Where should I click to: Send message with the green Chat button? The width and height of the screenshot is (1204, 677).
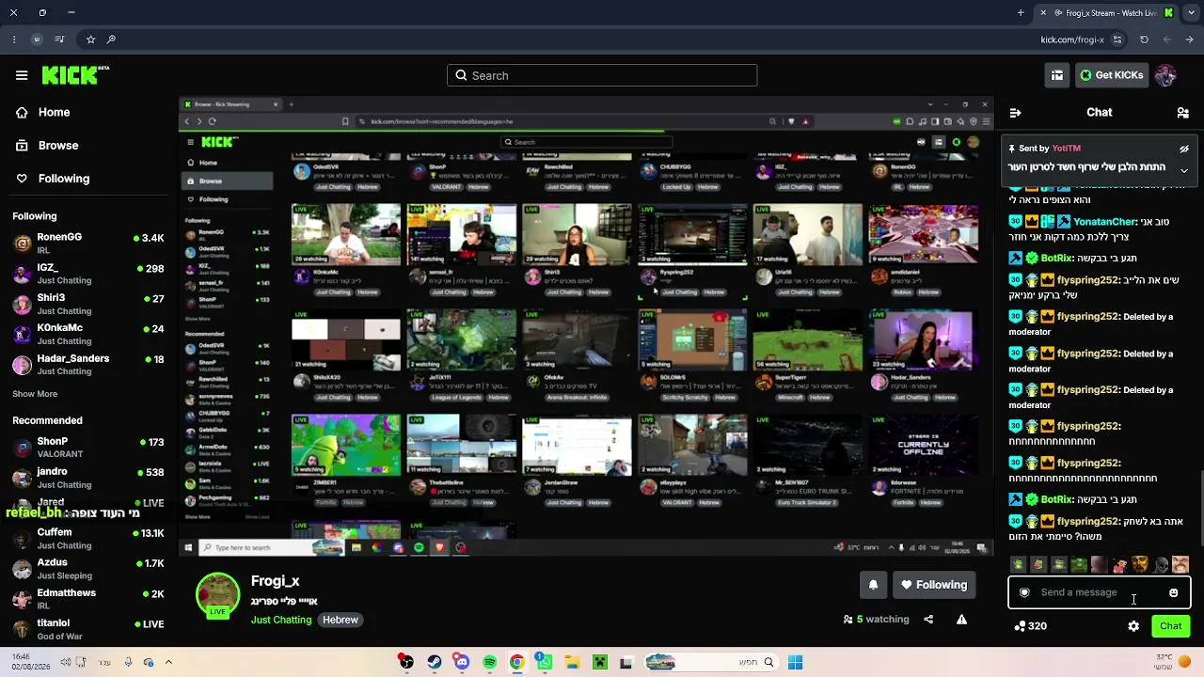tap(1171, 626)
